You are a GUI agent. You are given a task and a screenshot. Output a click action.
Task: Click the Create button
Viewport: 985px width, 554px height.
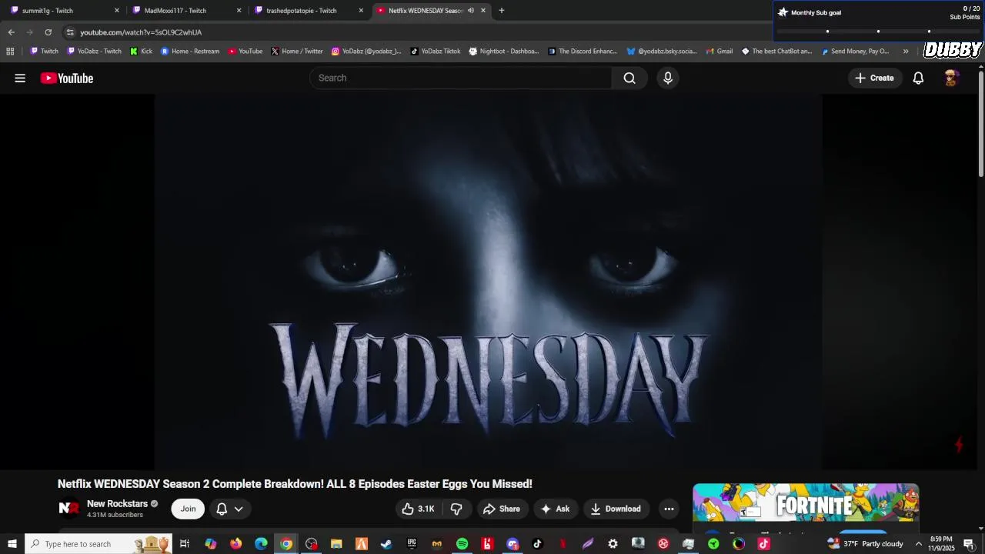874,78
